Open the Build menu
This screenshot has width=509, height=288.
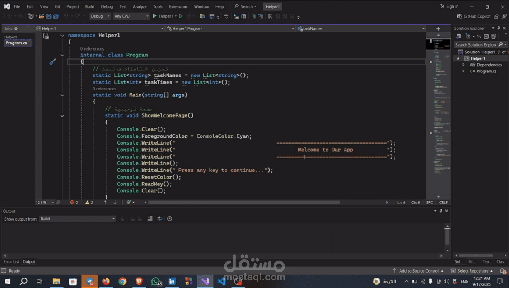coord(90,6)
